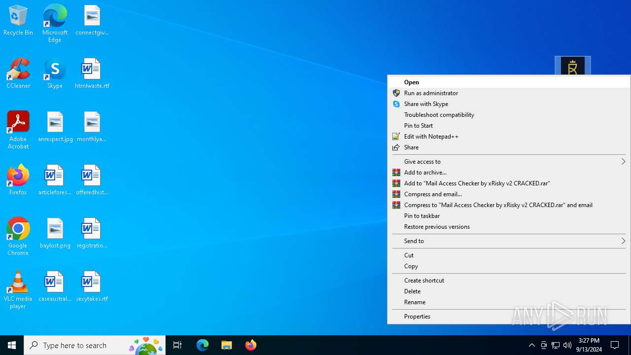
Task: Open the Recycle Bin desktop icon
Action: (18, 21)
